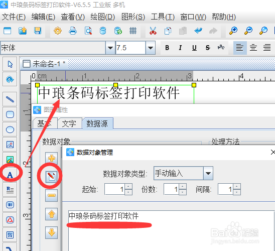Image resolution: width=275 pixels, height=251 pixels.
Task: Select the barcode drawing tool
Action: (10, 205)
